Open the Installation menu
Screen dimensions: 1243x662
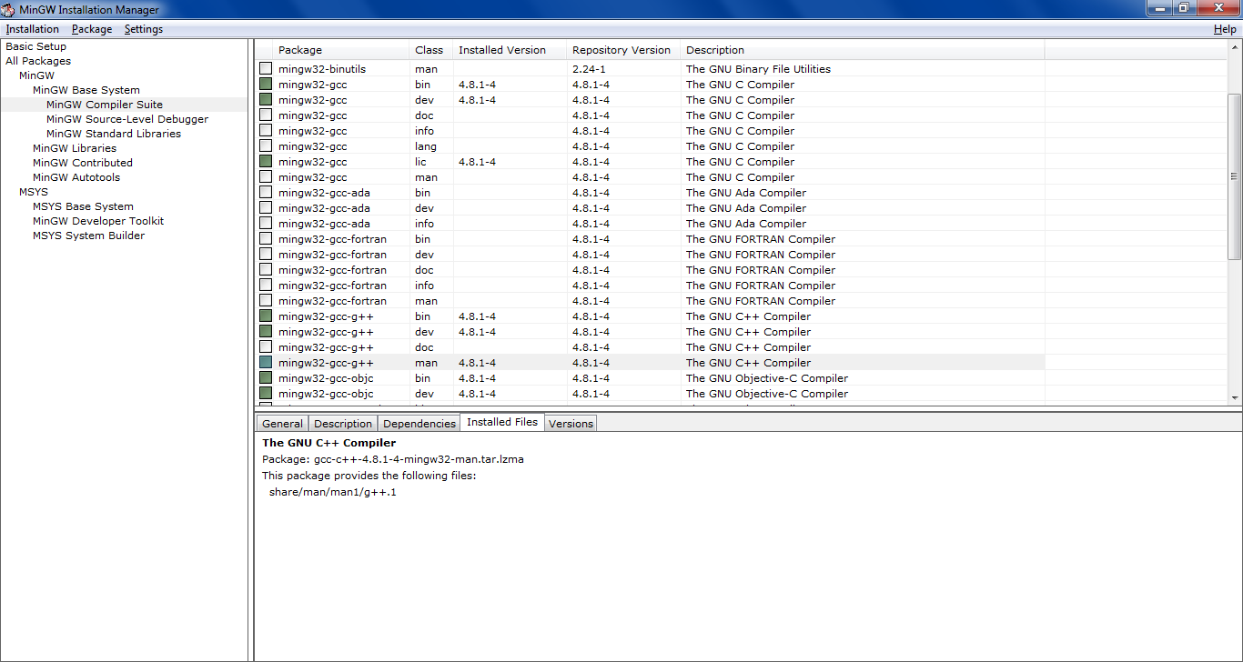pyautogui.click(x=33, y=29)
